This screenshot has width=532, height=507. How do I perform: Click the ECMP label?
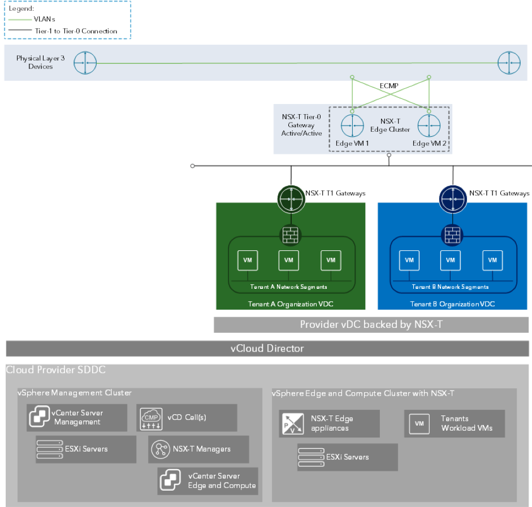pyautogui.click(x=388, y=86)
